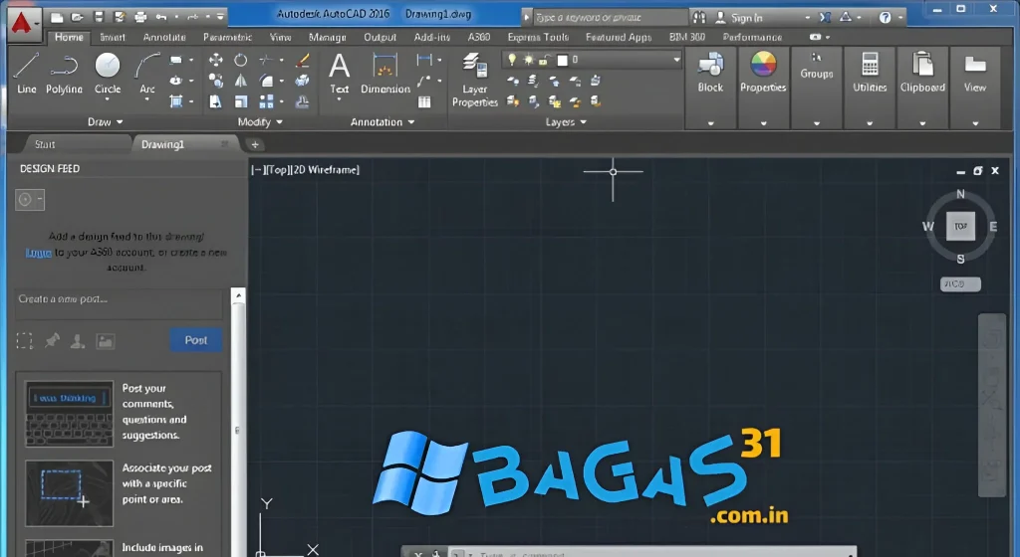Select the Circle tool icon
Image resolution: width=1020 pixels, height=557 pixels.
(x=108, y=66)
